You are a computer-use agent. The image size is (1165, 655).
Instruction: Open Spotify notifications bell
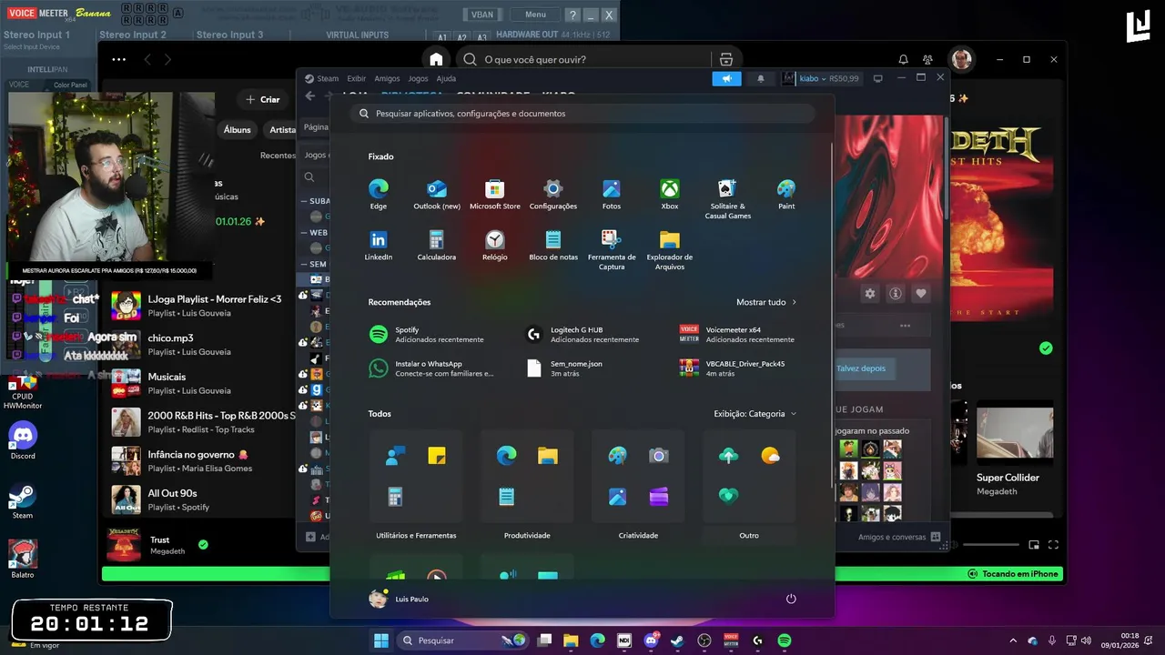click(x=903, y=59)
